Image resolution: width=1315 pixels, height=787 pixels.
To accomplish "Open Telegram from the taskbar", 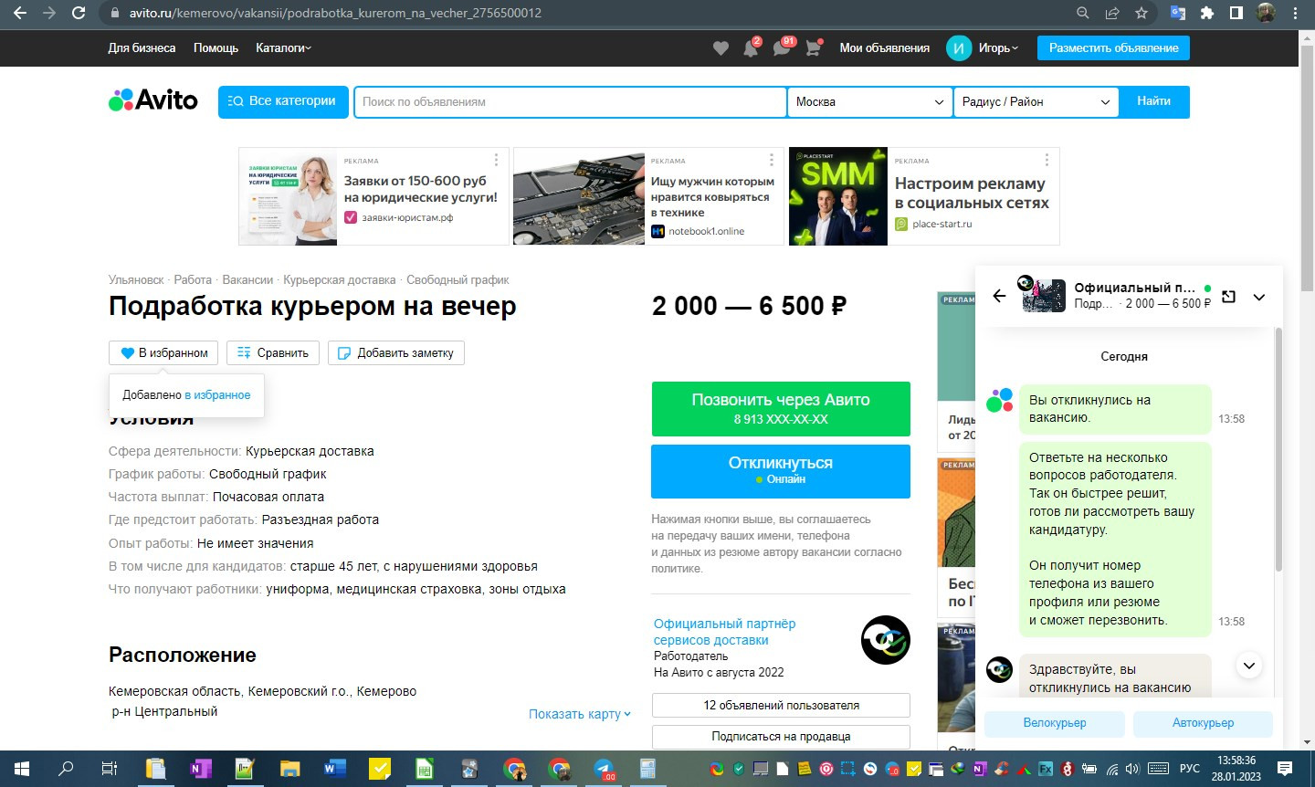I will 604,769.
